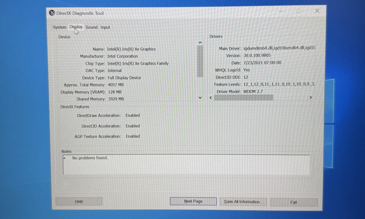Open the System tab
Image resolution: width=365 pixels, height=219 pixels.
(59, 27)
